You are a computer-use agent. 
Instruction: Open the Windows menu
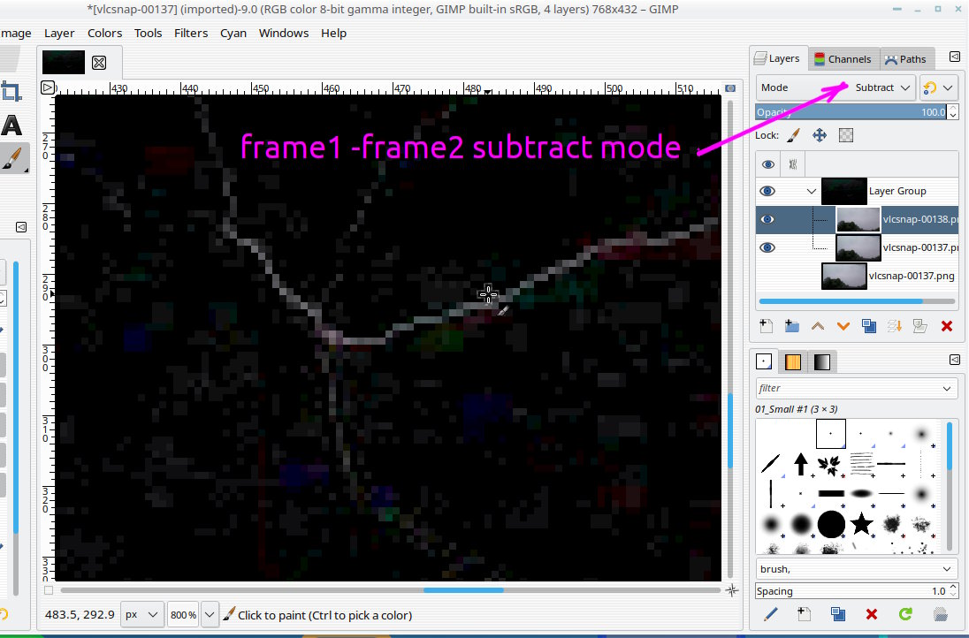[284, 34]
